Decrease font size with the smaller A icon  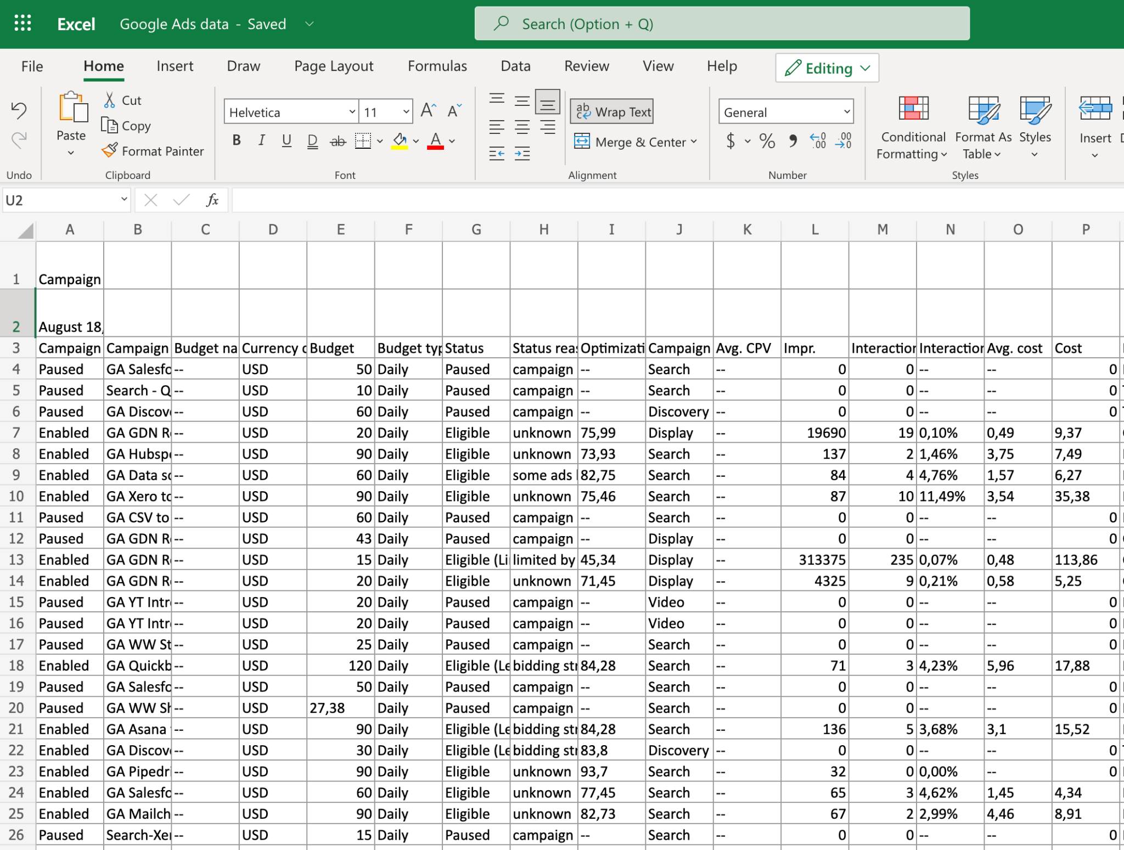[454, 111]
